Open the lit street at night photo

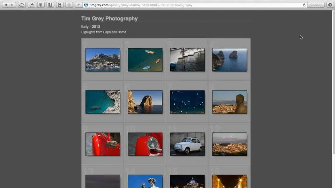(230, 181)
